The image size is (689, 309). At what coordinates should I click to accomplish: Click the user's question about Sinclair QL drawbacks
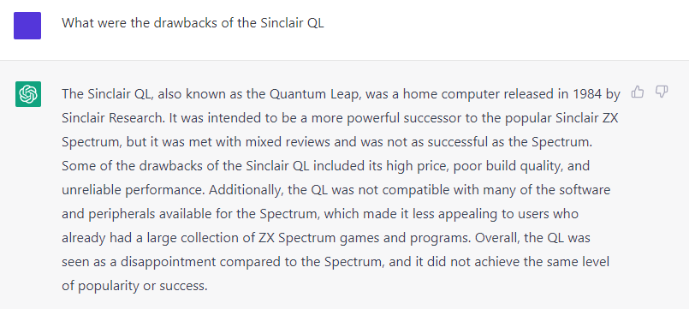193,23
